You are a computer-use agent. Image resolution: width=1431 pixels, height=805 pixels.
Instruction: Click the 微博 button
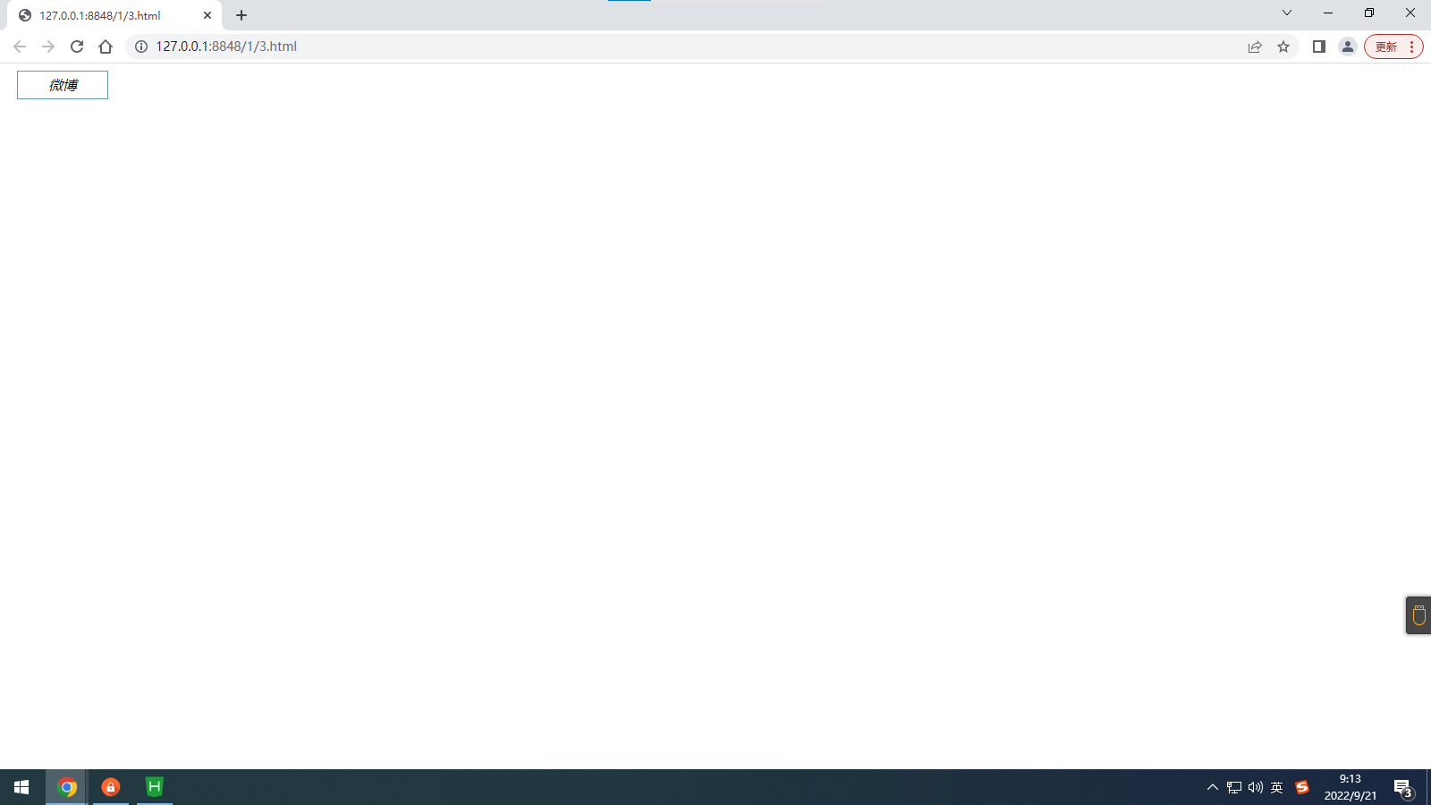(x=63, y=85)
